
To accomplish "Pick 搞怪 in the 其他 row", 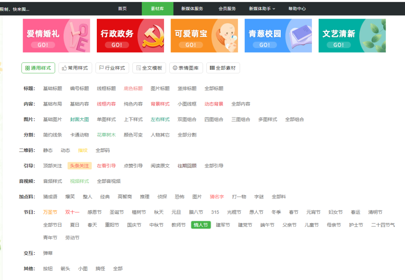I will 100,269.
